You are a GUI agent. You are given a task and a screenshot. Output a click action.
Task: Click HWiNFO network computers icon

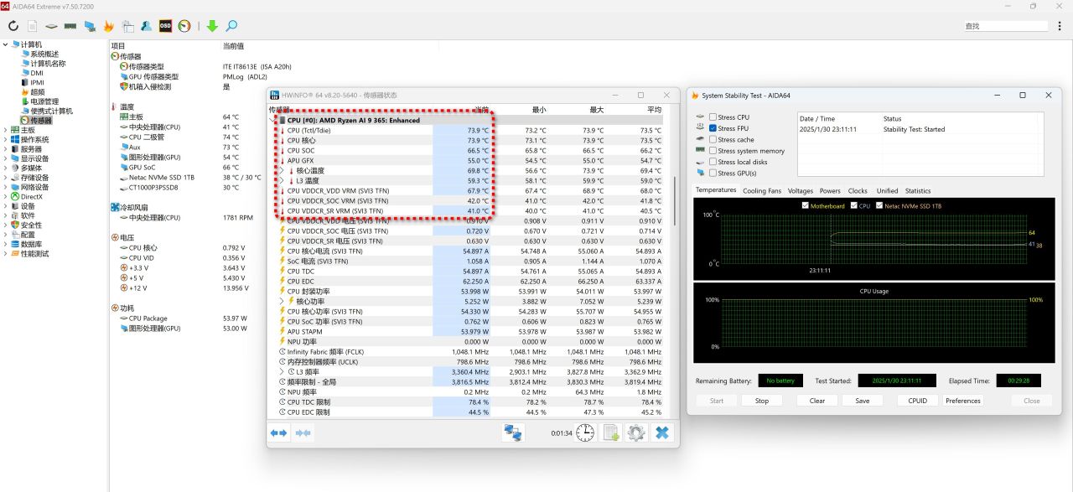[x=512, y=432]
